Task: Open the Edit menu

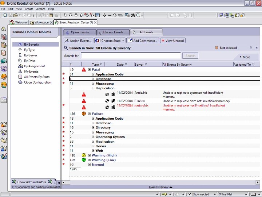Action: (x=11, y=9)
